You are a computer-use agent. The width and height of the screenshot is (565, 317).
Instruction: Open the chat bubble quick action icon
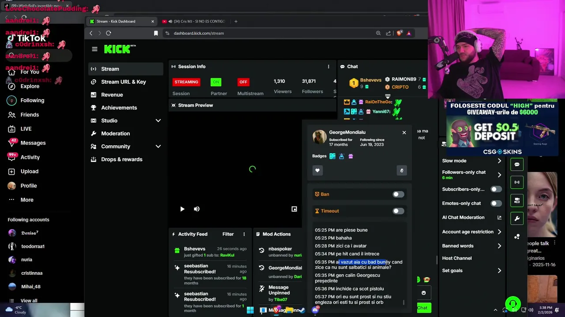click(x=517, y=164)
